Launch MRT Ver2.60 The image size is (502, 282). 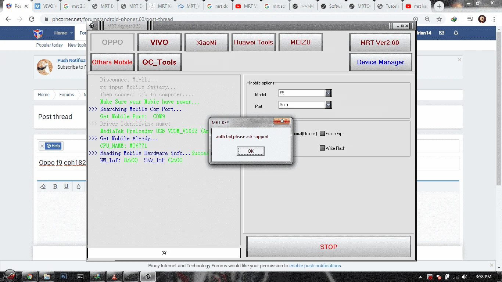[380, 42]
